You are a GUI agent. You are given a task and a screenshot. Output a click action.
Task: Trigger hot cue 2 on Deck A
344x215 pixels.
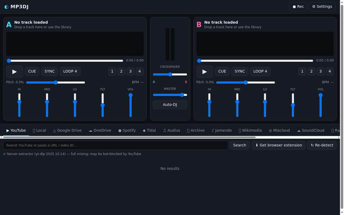[121, 71]
